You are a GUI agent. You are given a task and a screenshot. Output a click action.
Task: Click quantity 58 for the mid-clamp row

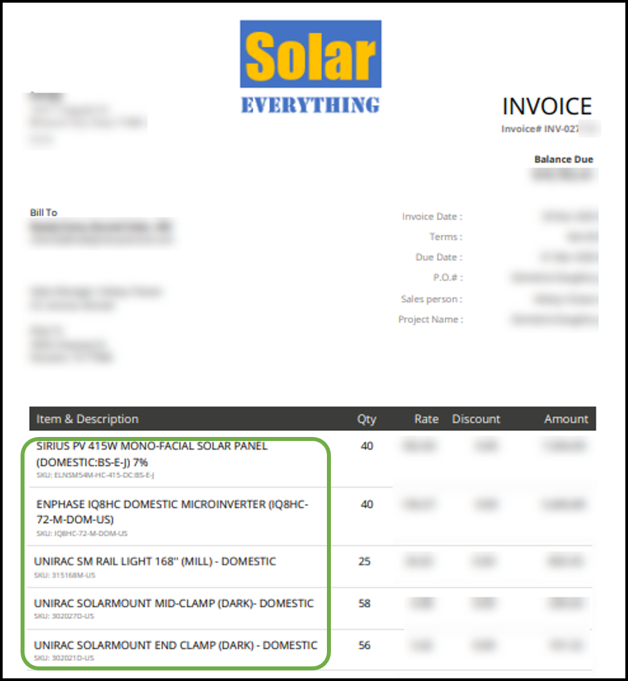coord(364,603)
